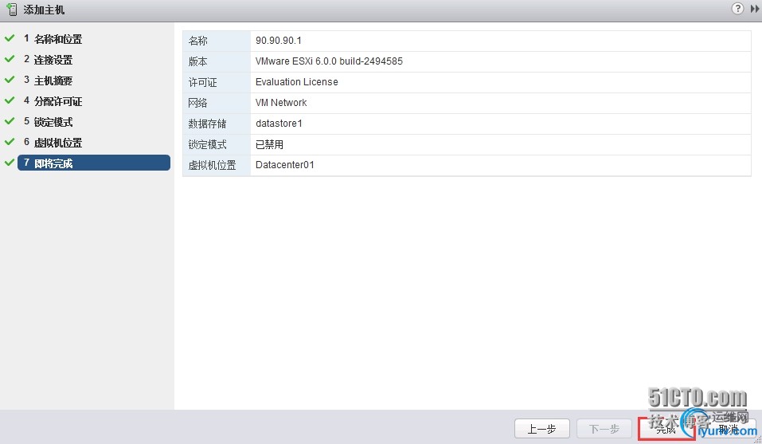The width and height of the screenshot is (762, 444).
Task: Go to step 2 连接设置
Action: coord(48,60)
